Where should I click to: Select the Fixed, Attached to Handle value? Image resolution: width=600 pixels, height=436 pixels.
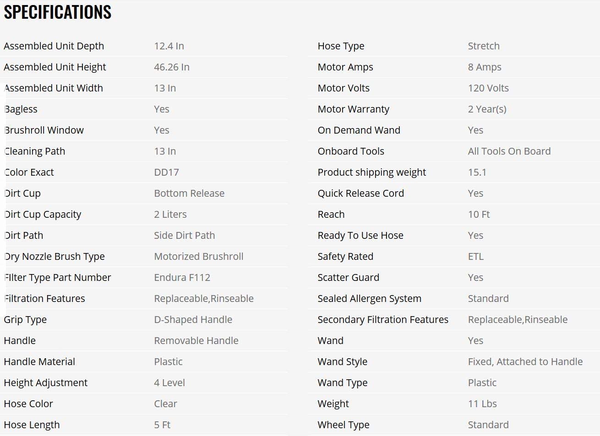(525, 362)
